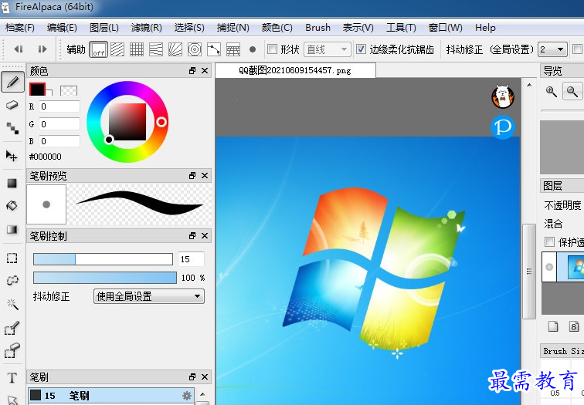Toggle the checkbox right of 抖动修正 value dropdown
Screen dimensions: 584x405
tap(577, 49)
